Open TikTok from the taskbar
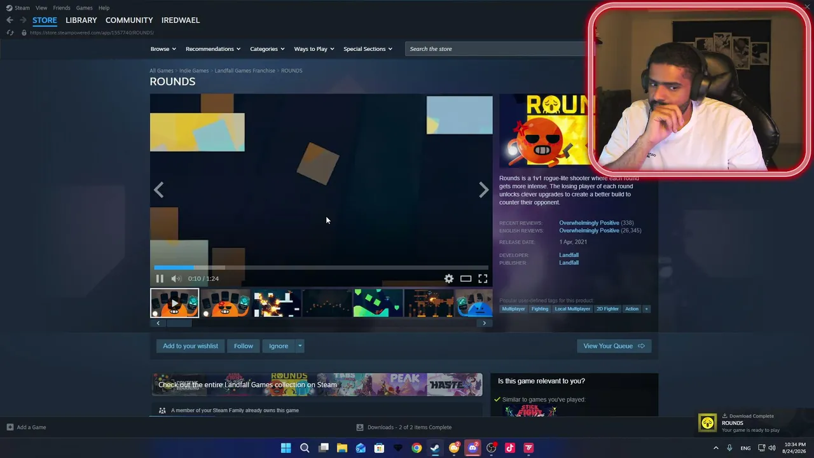The height and width of the screenshot is (458, 814). [510, 448]
